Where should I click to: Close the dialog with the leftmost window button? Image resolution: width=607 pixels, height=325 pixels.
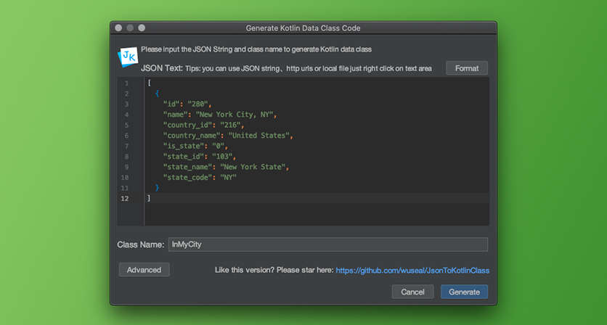[x=118, y=28]
